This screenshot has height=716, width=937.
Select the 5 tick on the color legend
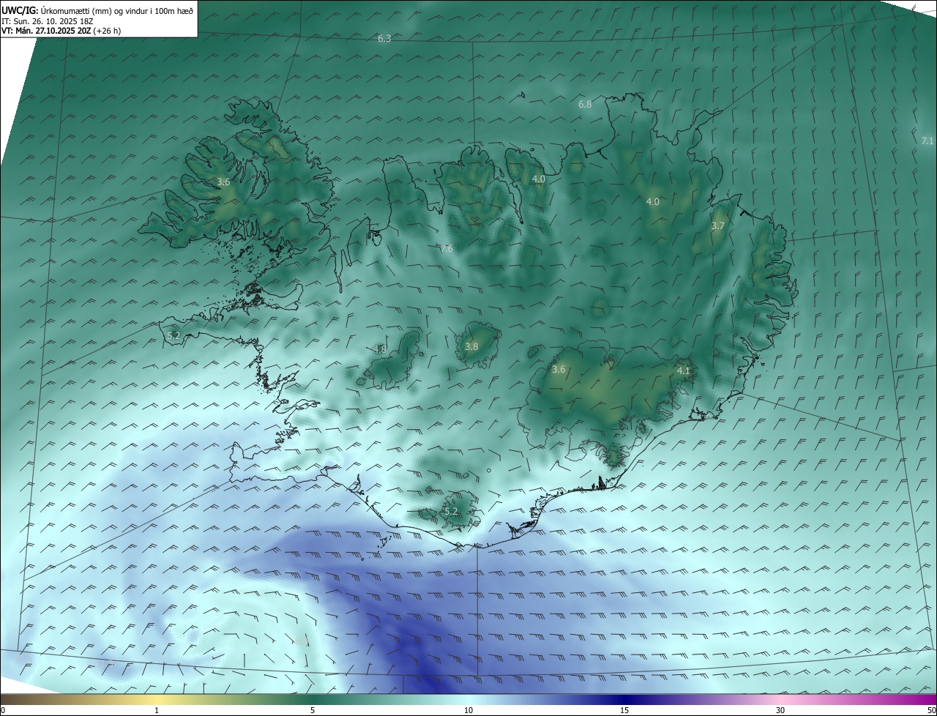pyautogui.click(x=313, y=710)
